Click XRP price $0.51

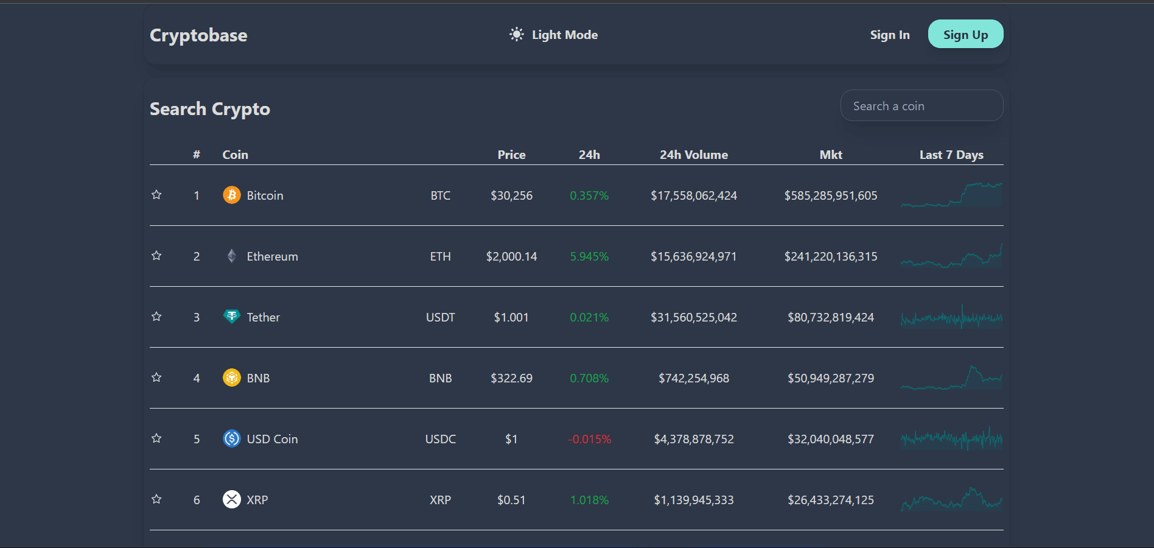tap(511, 500)
